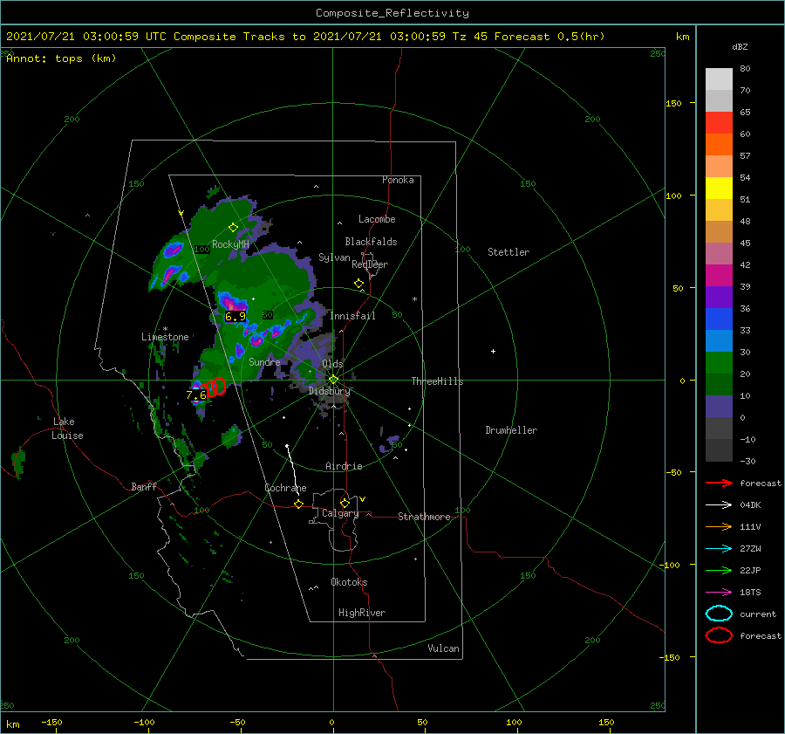Click the yellow diamond marker near RockyMH
785x734 pixels.
click(233, 228)
